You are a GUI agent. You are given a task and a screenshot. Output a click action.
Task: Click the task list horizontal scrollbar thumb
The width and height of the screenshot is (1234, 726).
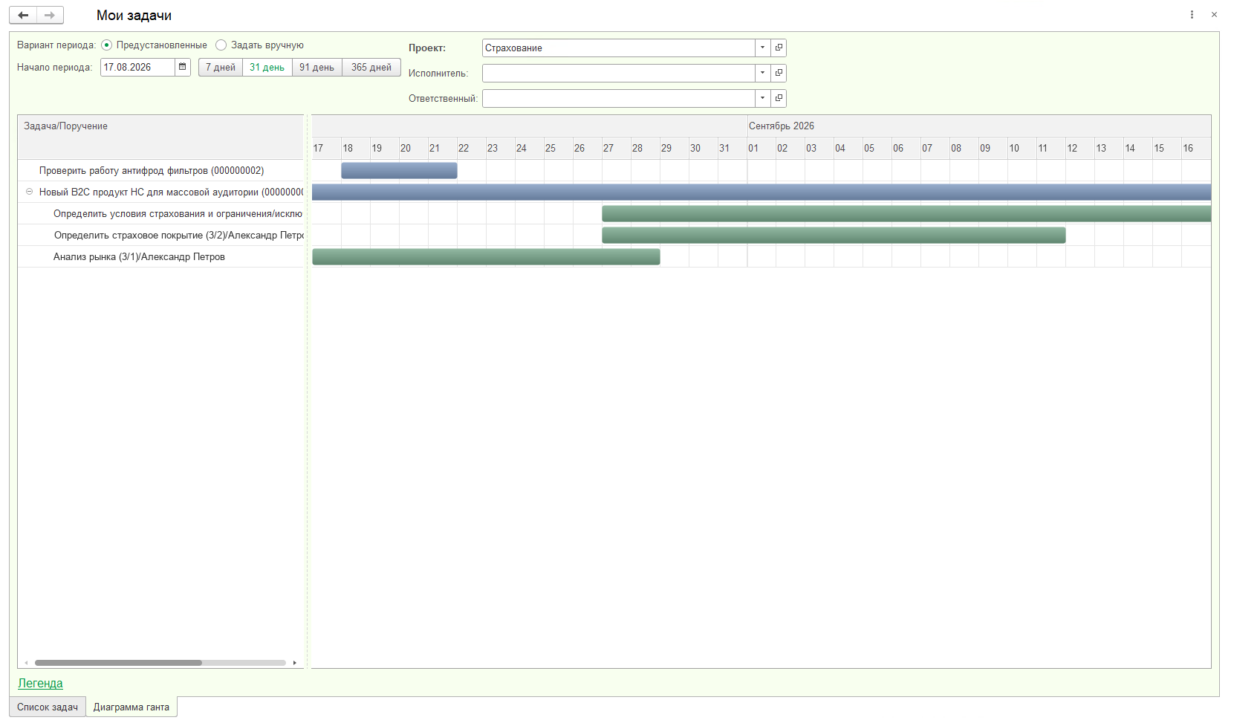(x=118, y=663)
